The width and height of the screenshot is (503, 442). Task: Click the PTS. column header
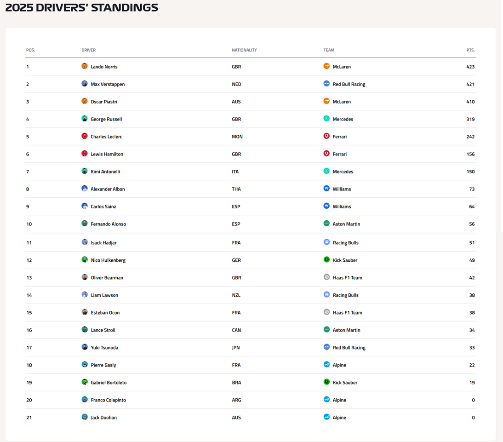coord(470,50)
